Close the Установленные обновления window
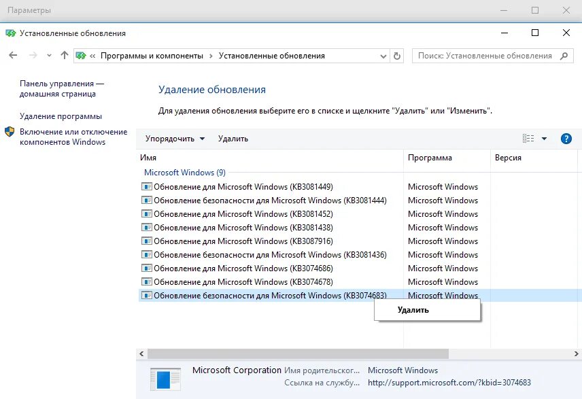 (566, 33)
